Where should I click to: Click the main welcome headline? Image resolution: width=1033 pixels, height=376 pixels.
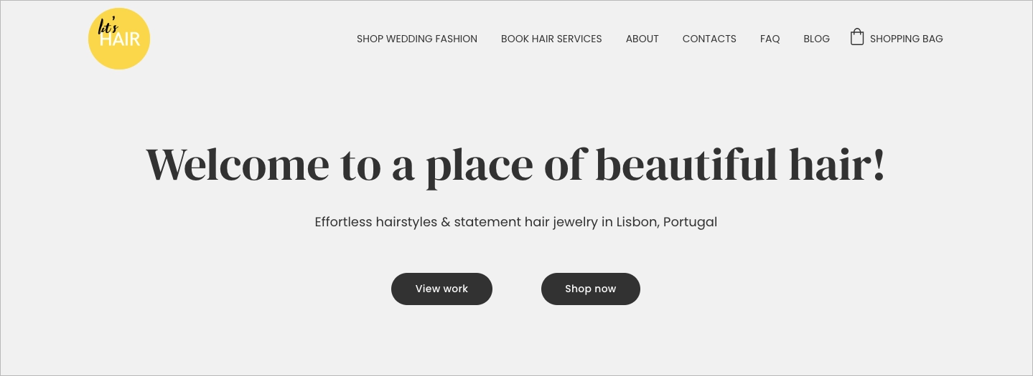coord(515,164)
